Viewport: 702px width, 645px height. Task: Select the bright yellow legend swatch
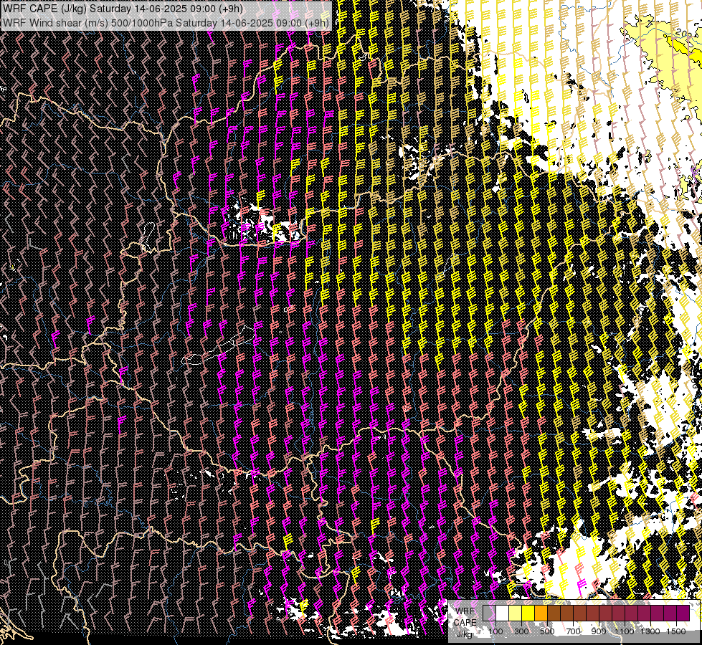[x=528, y=613]
